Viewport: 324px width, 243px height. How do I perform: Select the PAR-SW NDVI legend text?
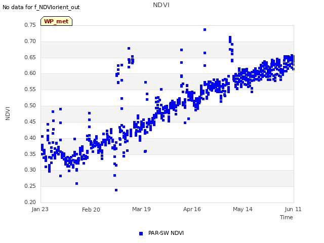tap(166, 233)
